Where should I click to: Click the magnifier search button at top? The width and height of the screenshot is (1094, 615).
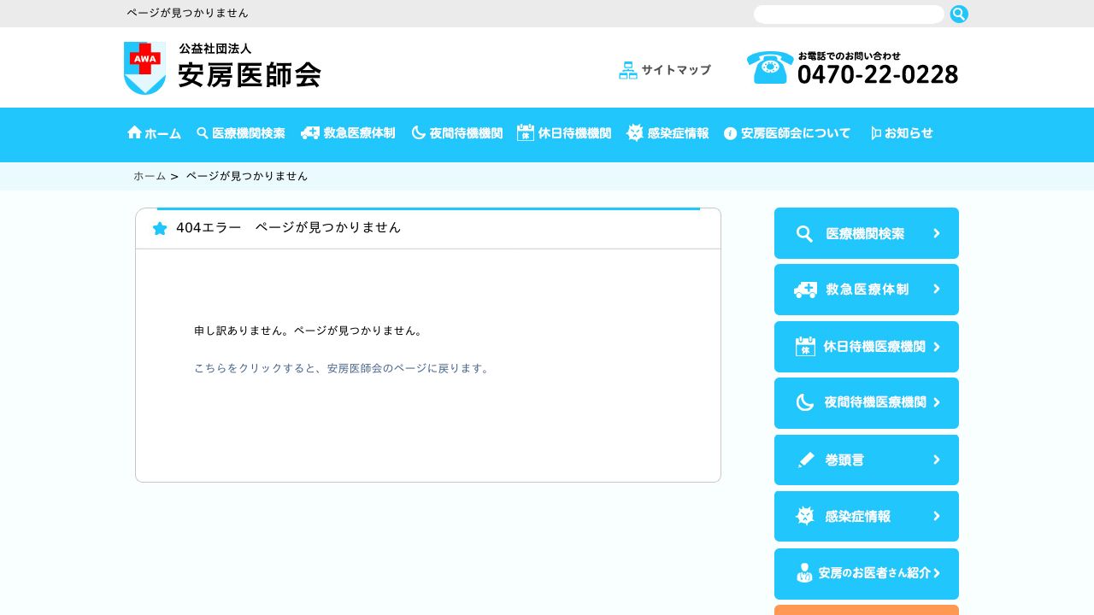point(959,14)
